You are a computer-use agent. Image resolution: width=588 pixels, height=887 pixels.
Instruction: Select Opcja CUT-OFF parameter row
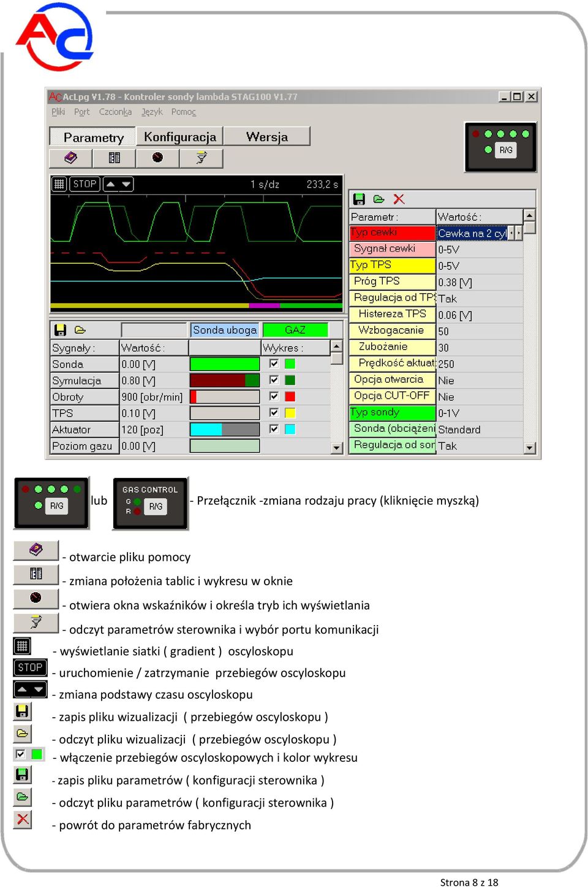pos(392,396)
